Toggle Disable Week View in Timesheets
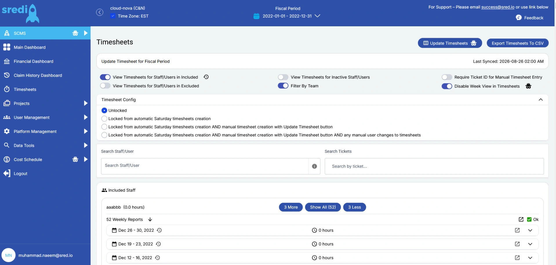This screenshot has width=556, height=265. 447,86
